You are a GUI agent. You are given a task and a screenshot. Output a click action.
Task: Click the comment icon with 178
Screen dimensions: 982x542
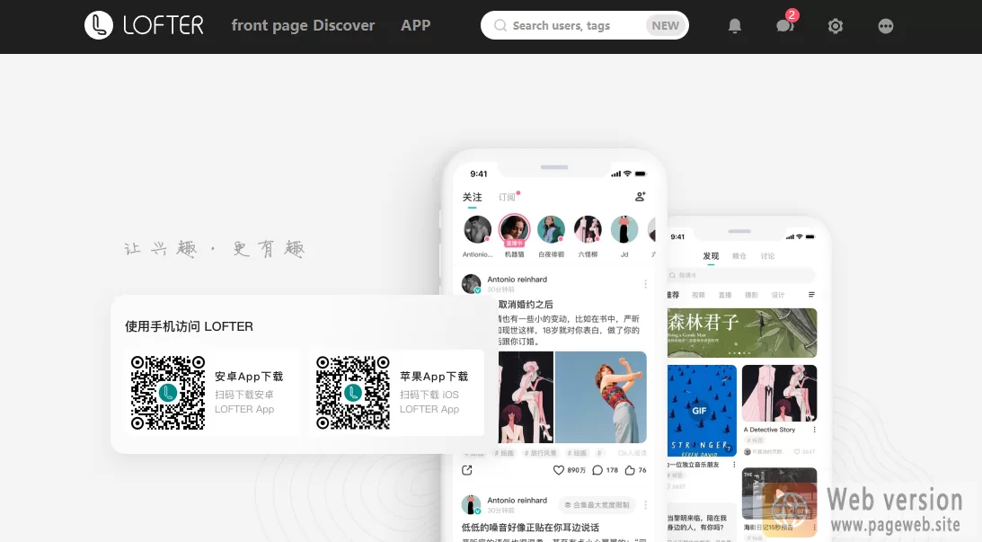click(597, 470)
